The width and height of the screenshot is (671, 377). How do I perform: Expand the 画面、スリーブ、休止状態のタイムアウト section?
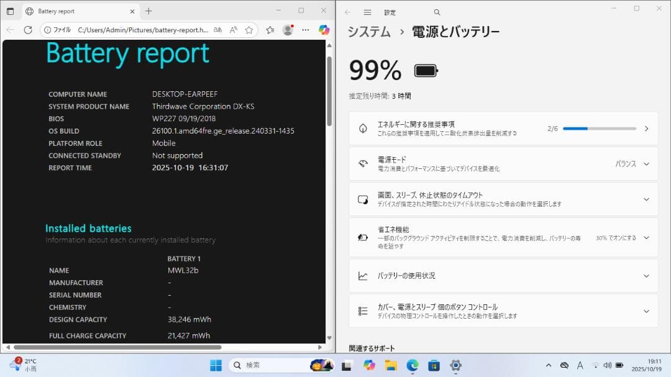point(646,199)
